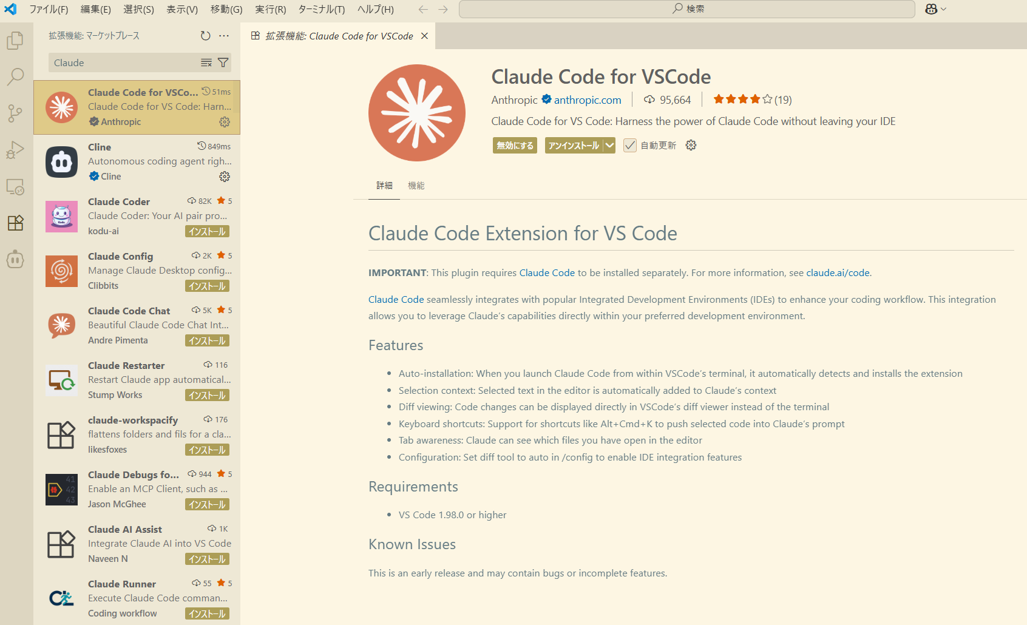1027x625 pixels.
Task: Follow the claude.ai/code link
Action: tap(838, 273)
